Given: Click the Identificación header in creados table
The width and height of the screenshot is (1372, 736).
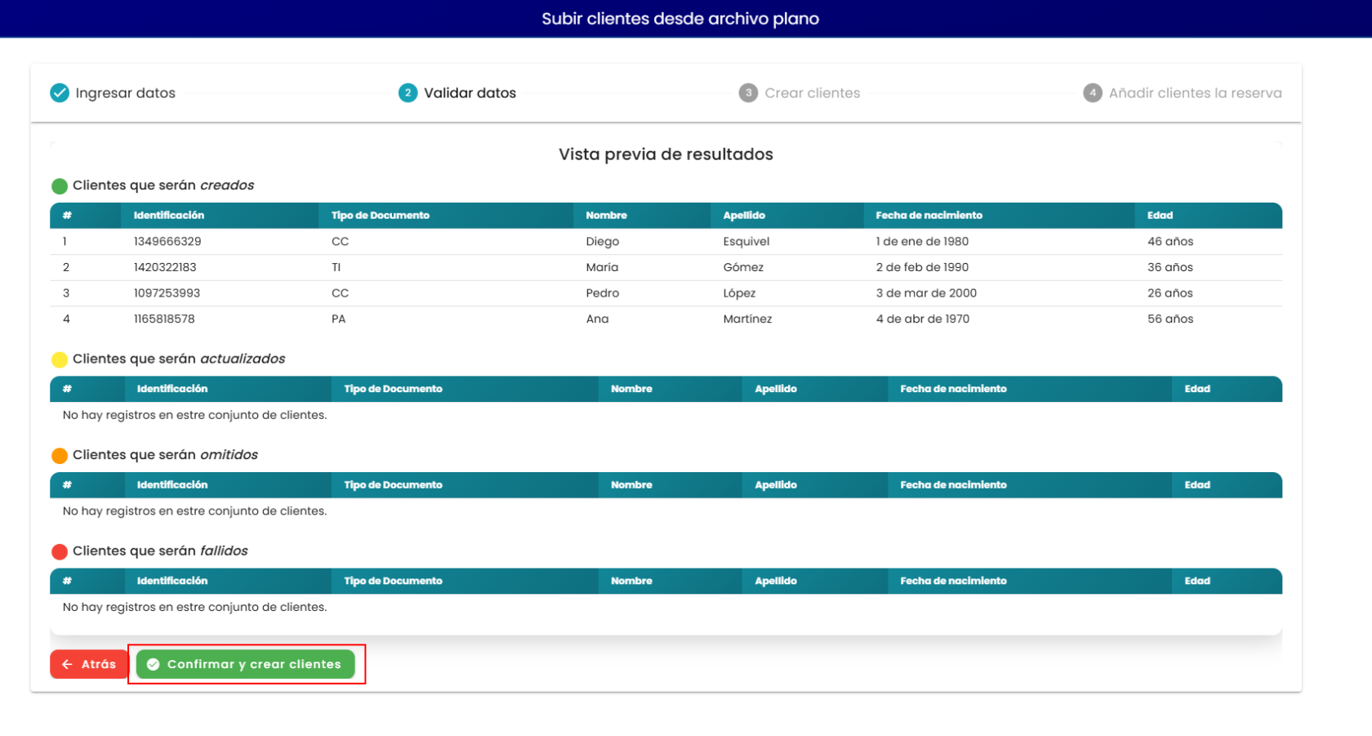Looking at the screenshot, I should [x=169, y=216].
